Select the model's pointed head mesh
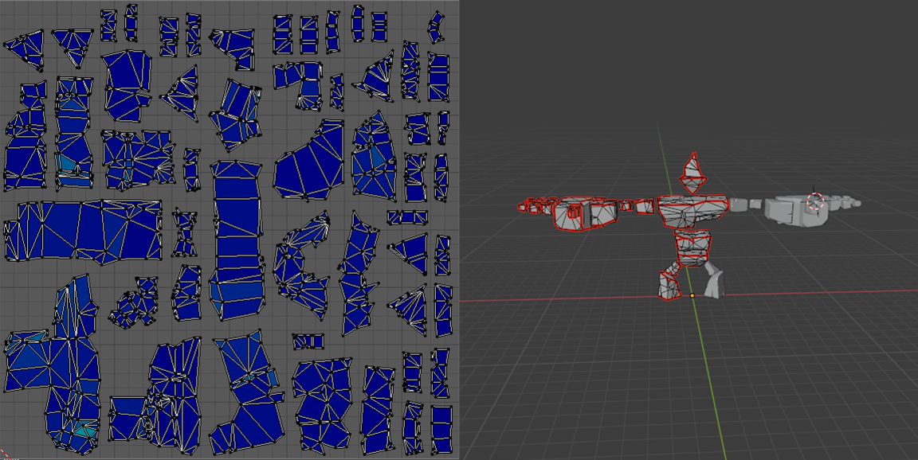The image size is (918, 460). (x=692, y=173)
